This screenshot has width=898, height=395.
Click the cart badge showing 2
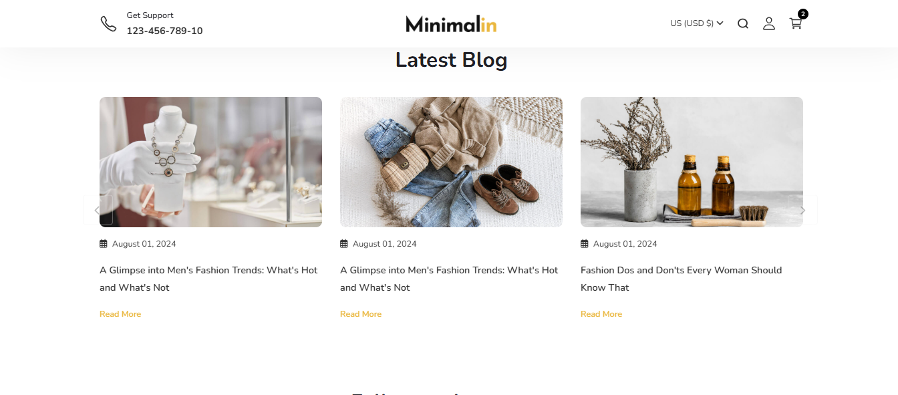click(803, 14)
